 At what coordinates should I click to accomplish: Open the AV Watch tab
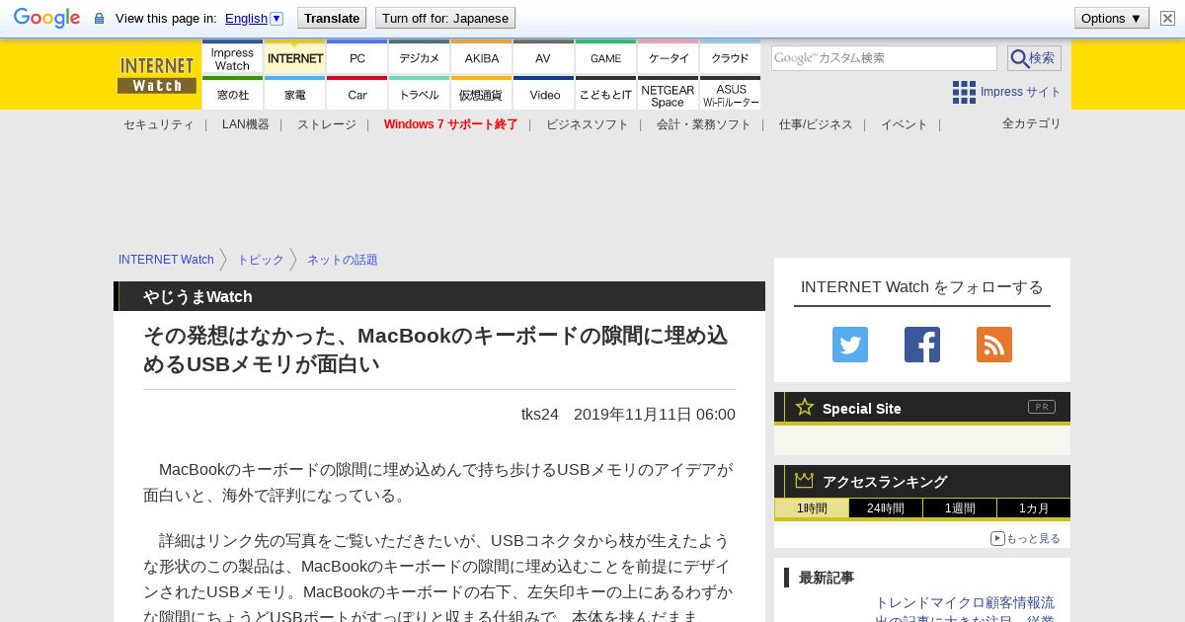[x=544, y=57]
